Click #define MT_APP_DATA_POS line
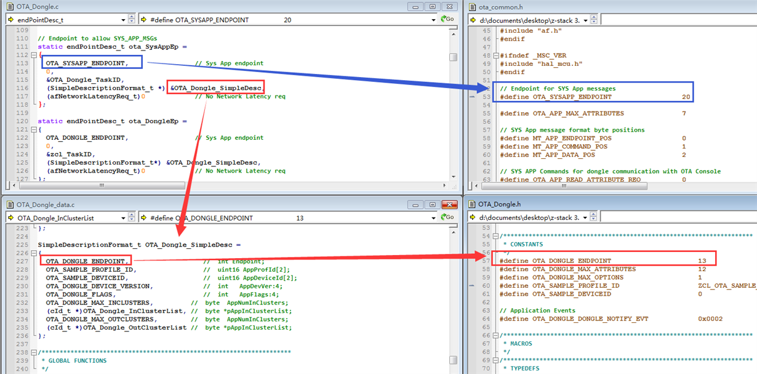The height and width of the screenshot is (374, 757). 593,155
